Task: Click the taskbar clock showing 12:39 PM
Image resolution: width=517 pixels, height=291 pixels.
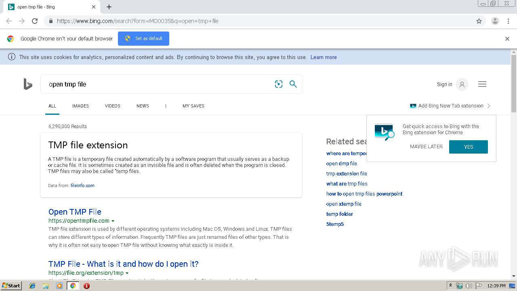Action: tap(496, 286)
